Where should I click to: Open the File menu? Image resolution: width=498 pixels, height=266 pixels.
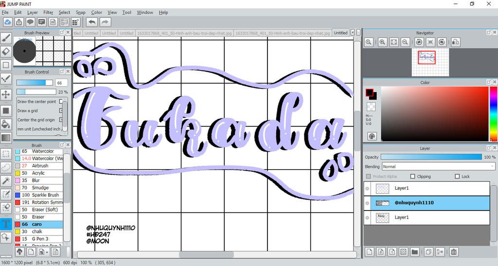(x=5, y=12)
